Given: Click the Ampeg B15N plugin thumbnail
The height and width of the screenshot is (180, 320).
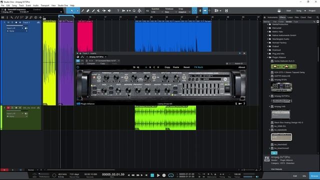Looking at the screenshot, I should click(281, 87).
